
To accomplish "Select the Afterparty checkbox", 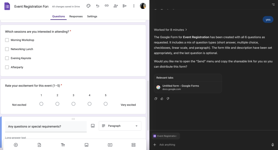I will (7, 67).
